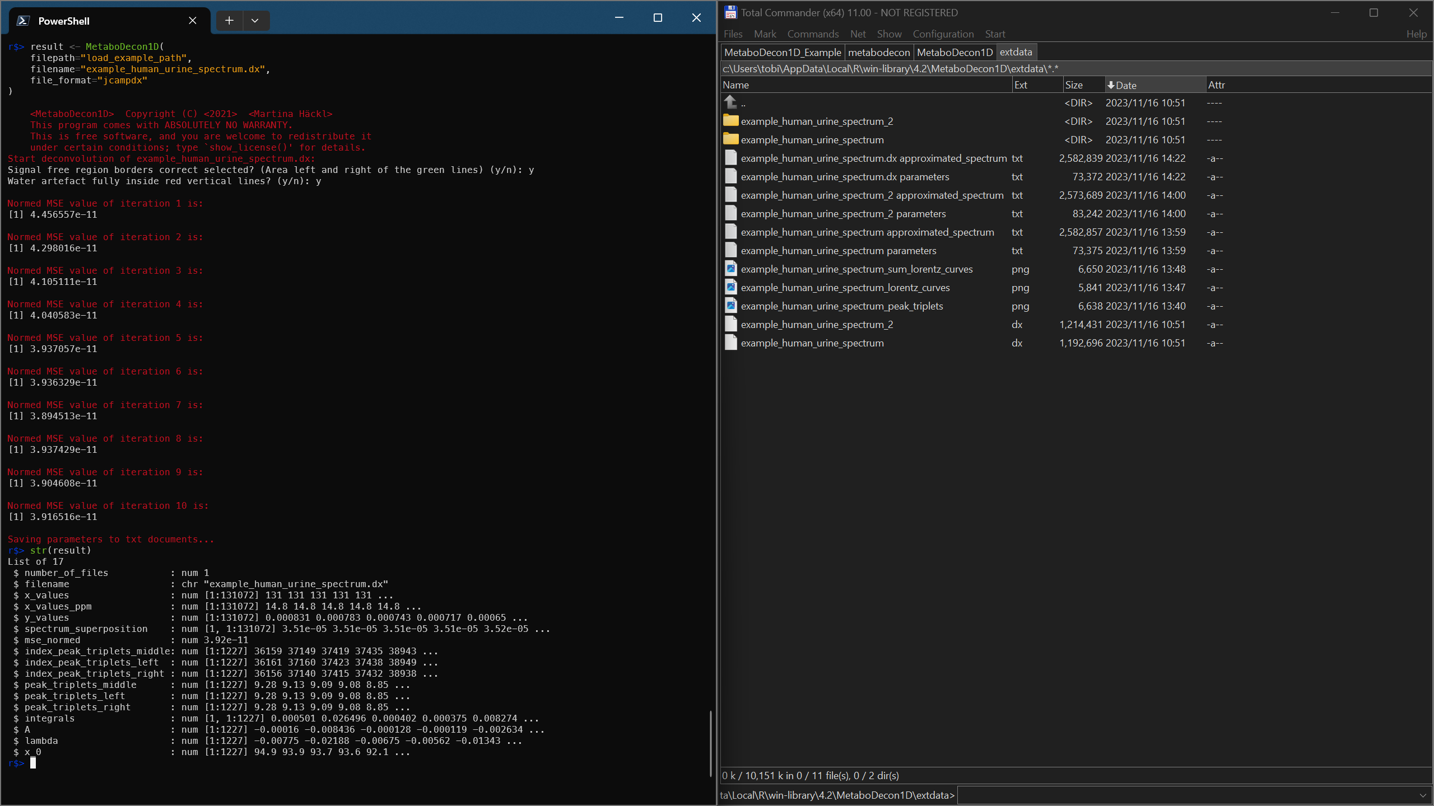Select the example_human_urine_spectrum_peak_triplets file name

842,306
